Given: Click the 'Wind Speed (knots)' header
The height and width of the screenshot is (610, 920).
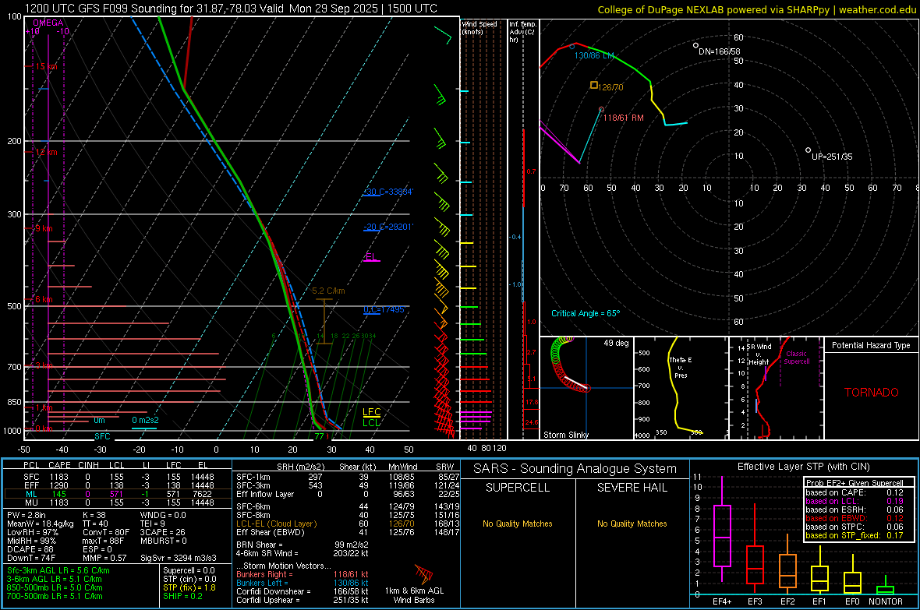Looking at the screenshot, I should pos(479,27).
